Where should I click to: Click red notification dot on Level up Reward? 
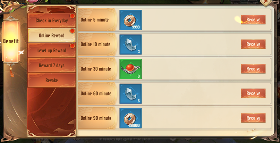(x=72, y=46)
